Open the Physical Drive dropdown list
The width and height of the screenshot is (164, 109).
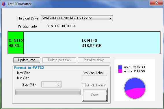(x=77, y=18)
